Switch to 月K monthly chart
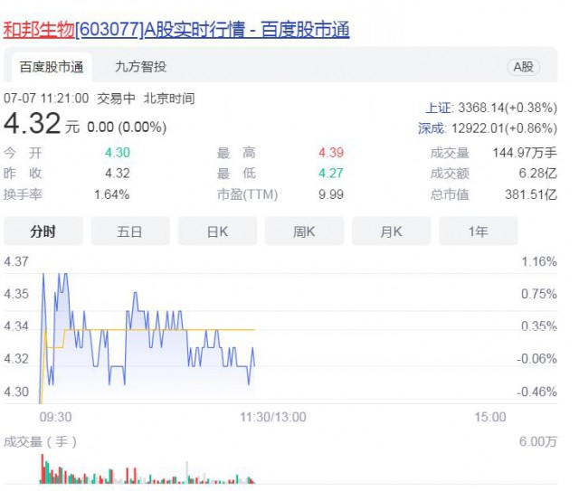Image resolution: width=579 pixels, height=491 pixels. [x=391, y=232]
